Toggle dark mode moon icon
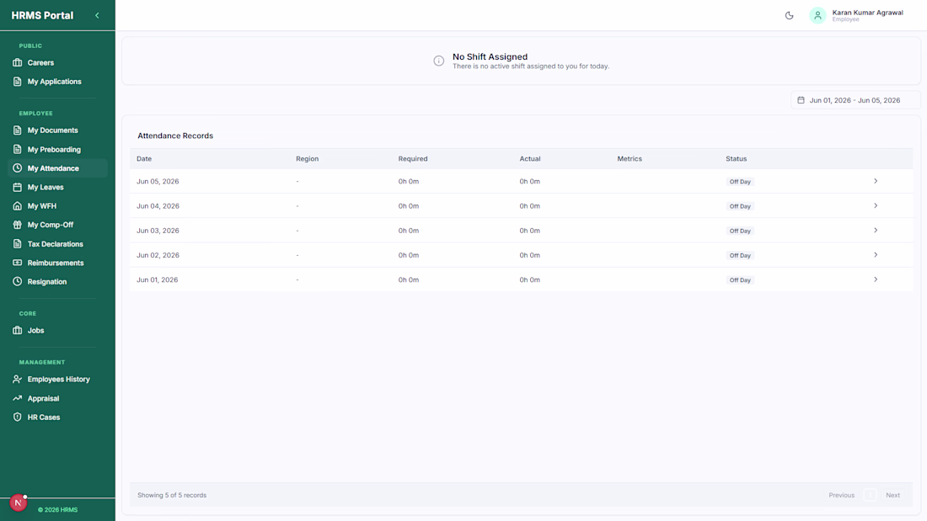927x521 pixels. 790,15
